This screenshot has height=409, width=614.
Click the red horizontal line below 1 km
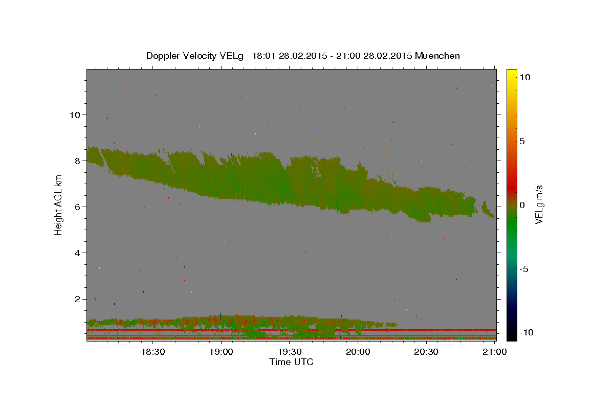(291, 330)
